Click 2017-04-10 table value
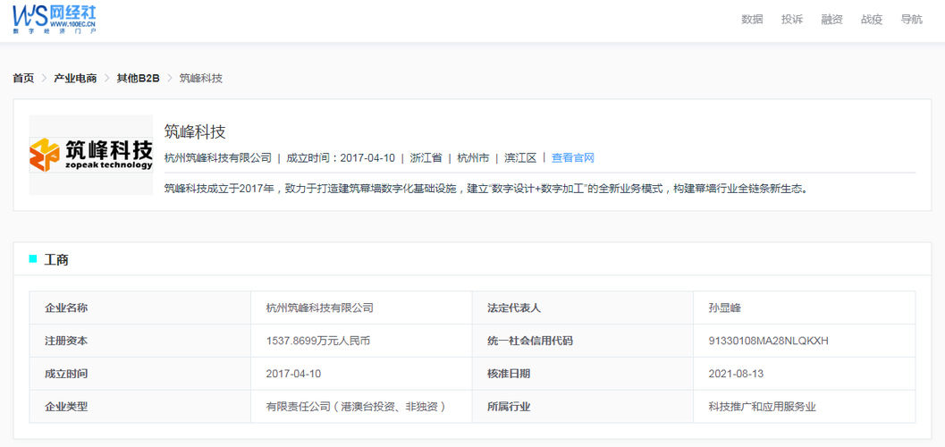Viewport: 945px width, 447px height. point(293,374)
